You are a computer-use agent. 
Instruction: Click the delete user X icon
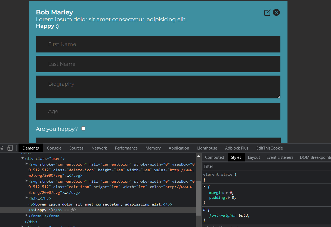click(276, 13)
